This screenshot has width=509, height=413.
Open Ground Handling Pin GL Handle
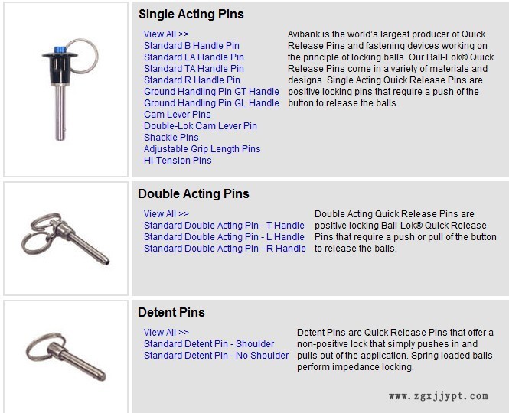point(211,103)
